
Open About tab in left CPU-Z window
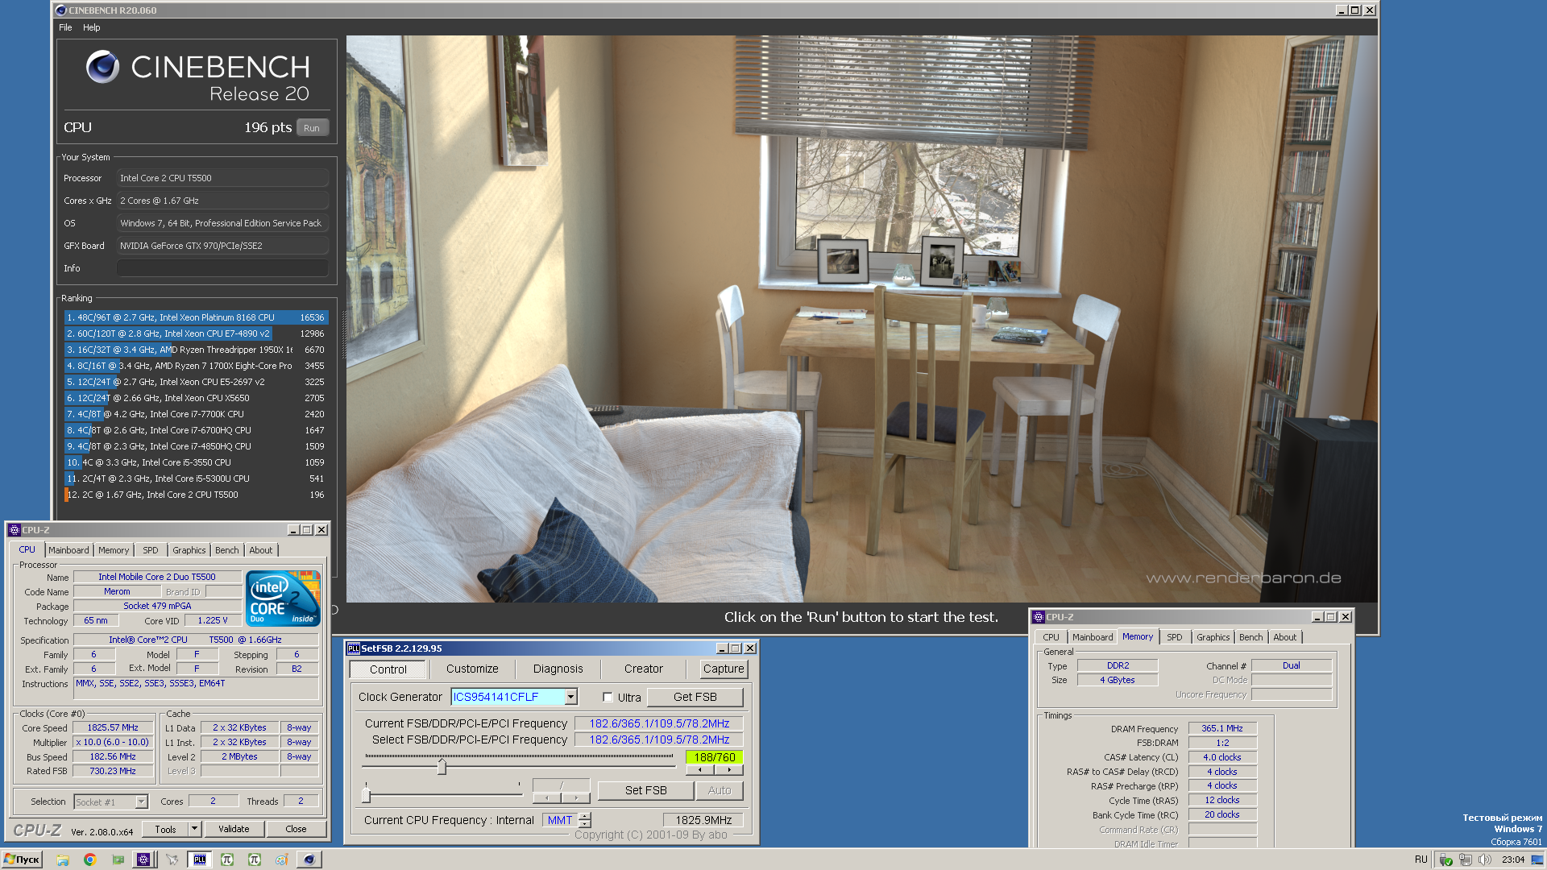(261, 550)
